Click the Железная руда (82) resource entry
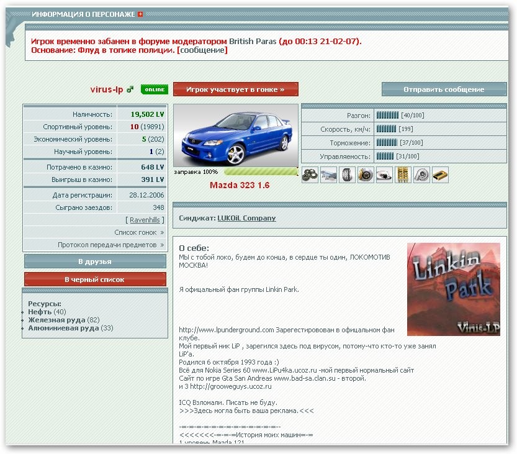This screenshot has width=517, height=454. (x=64, y=320)
